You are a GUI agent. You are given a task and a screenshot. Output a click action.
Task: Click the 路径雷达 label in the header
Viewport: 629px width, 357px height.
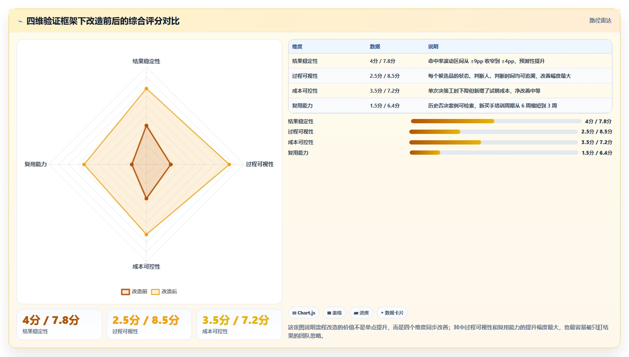600,20
